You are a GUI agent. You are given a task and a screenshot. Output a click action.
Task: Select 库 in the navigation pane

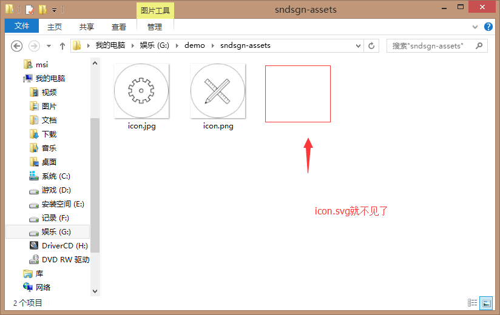[39, 274]
